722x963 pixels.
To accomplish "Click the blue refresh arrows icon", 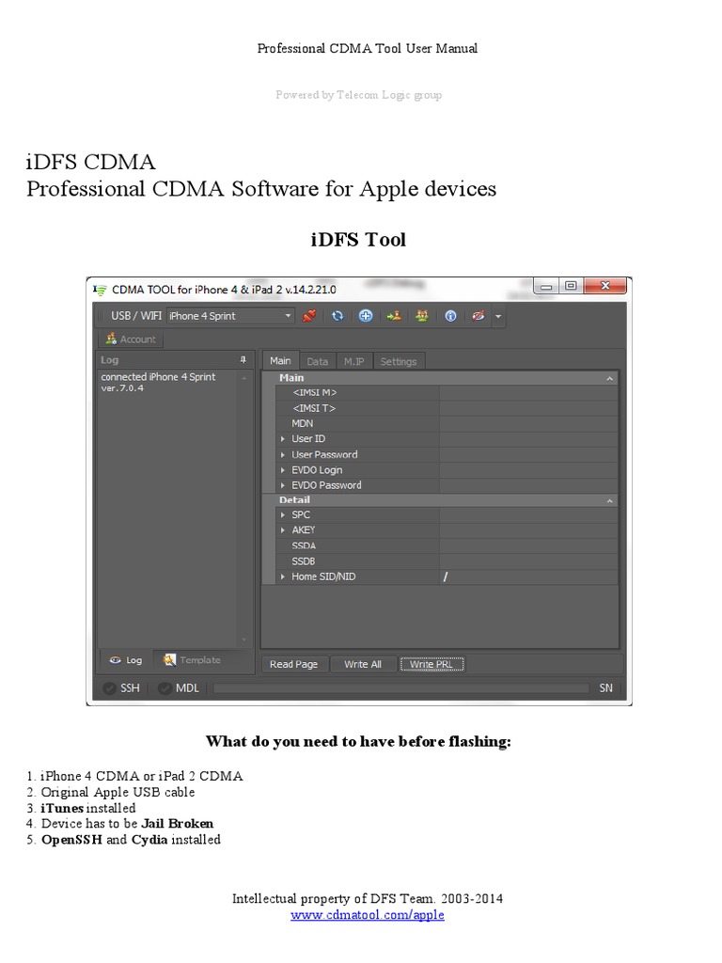I will (337, 316).
